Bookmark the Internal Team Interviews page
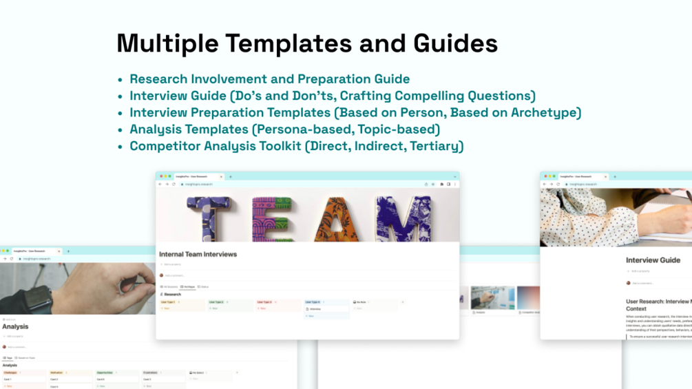This screenshot has height=389, width=692. click(x=433, y=185)
